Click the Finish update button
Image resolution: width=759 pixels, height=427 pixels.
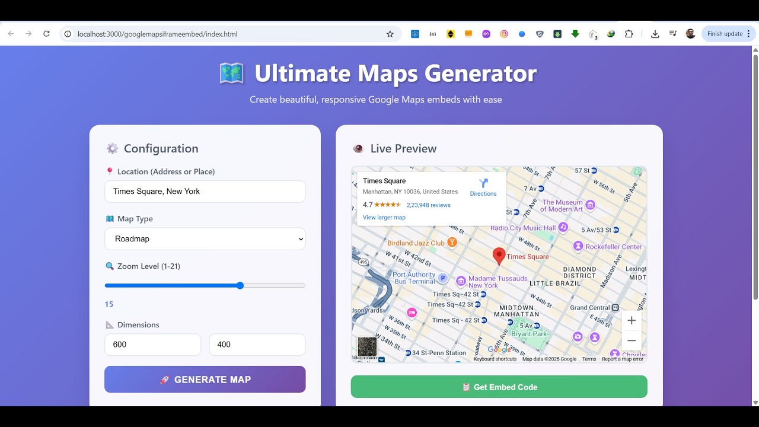(x=728, y=34)
